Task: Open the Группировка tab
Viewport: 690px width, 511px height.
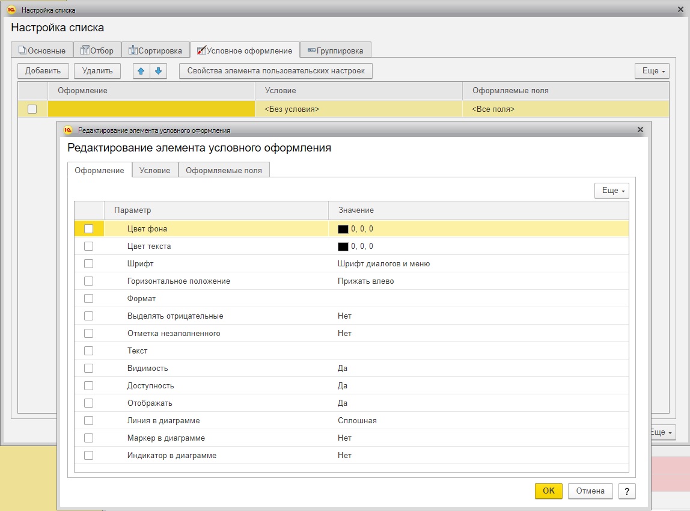Action: coord(335,50)
